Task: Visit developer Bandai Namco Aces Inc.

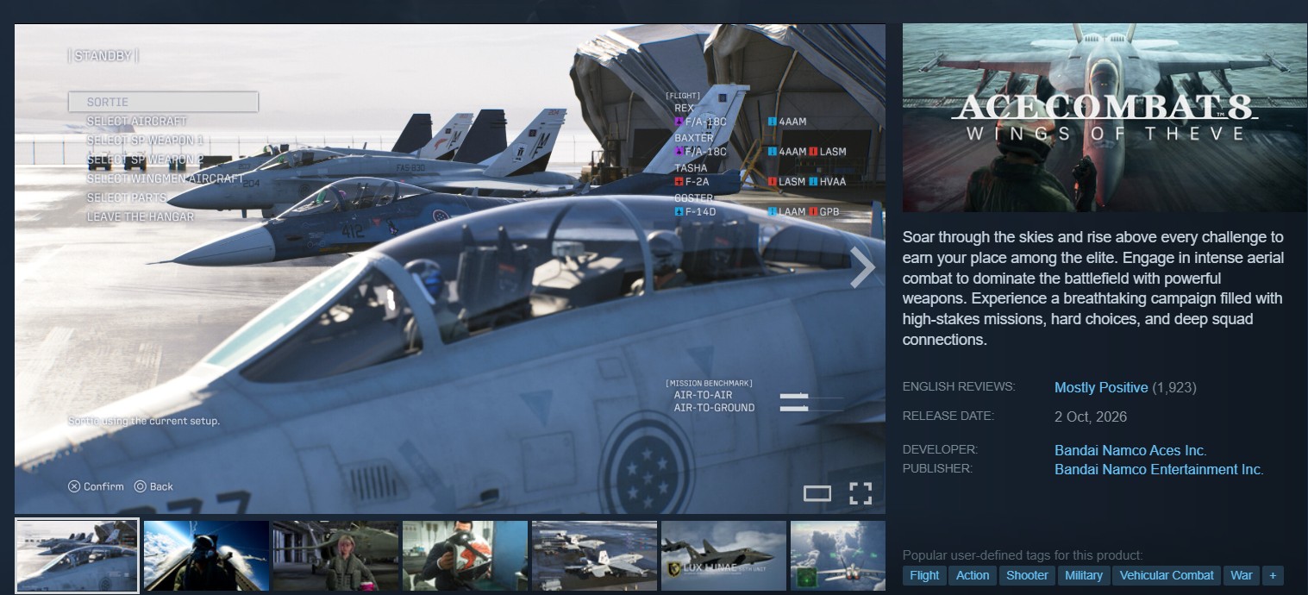Action: click(1130, 450)
